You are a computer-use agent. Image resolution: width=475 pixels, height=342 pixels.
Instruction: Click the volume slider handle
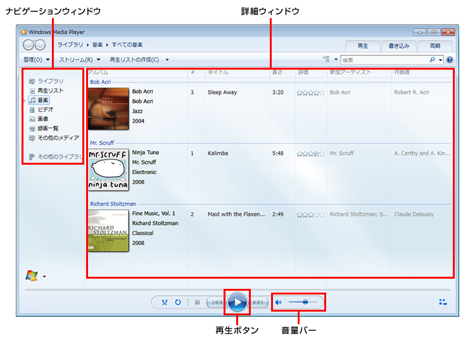click(305, 302)
